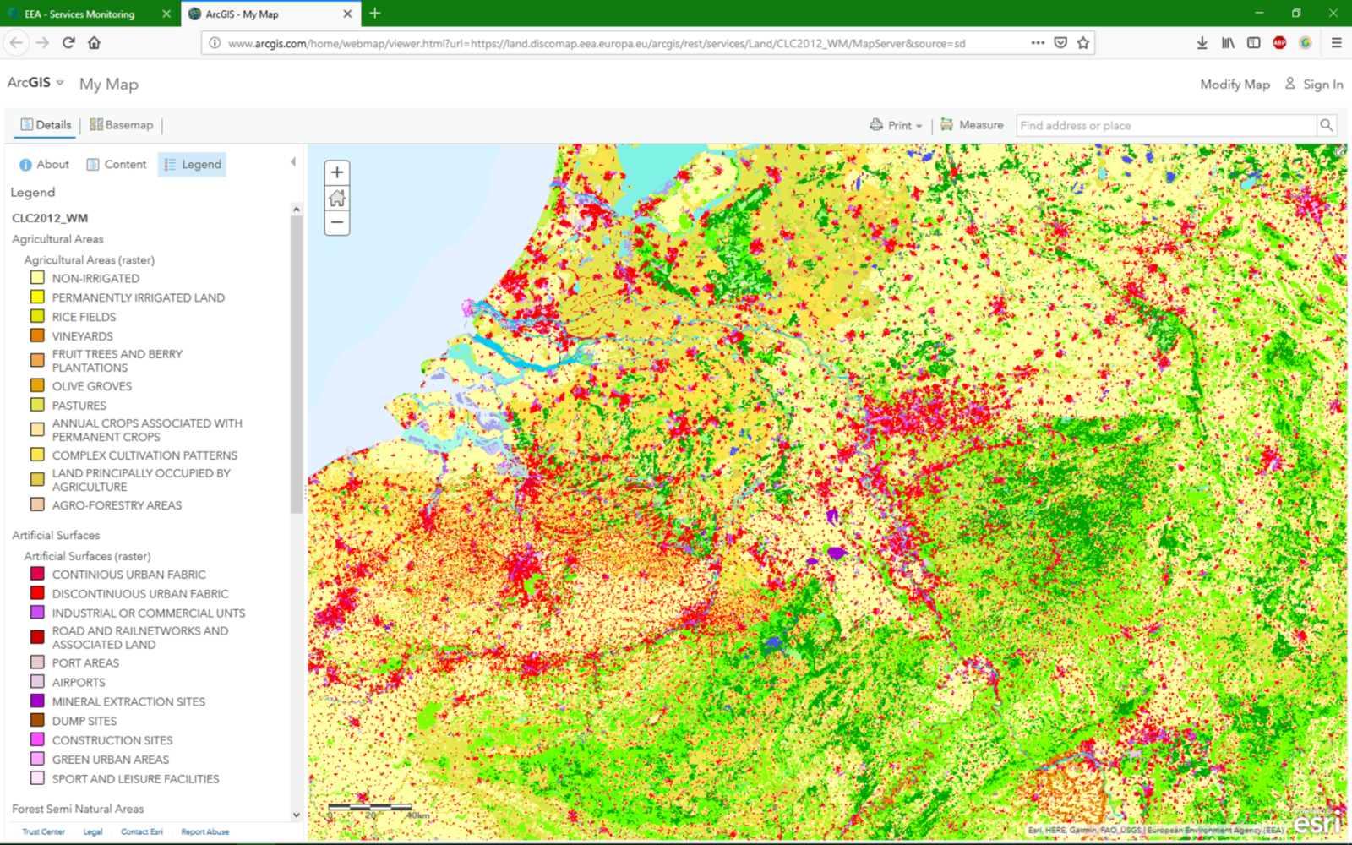Image resolution: width=1352 pixels, height=845 pixels.
Task: Return map to default home extent
Action: click(337, 198)
